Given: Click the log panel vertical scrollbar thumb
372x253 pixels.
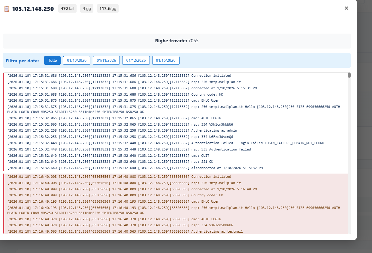Looking at the screenshot, I should point(349,75).
